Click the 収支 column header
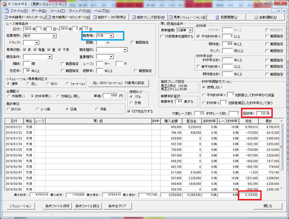Image resolution: width=289 pixels, height=219 pixels. (x=249, y=121)
